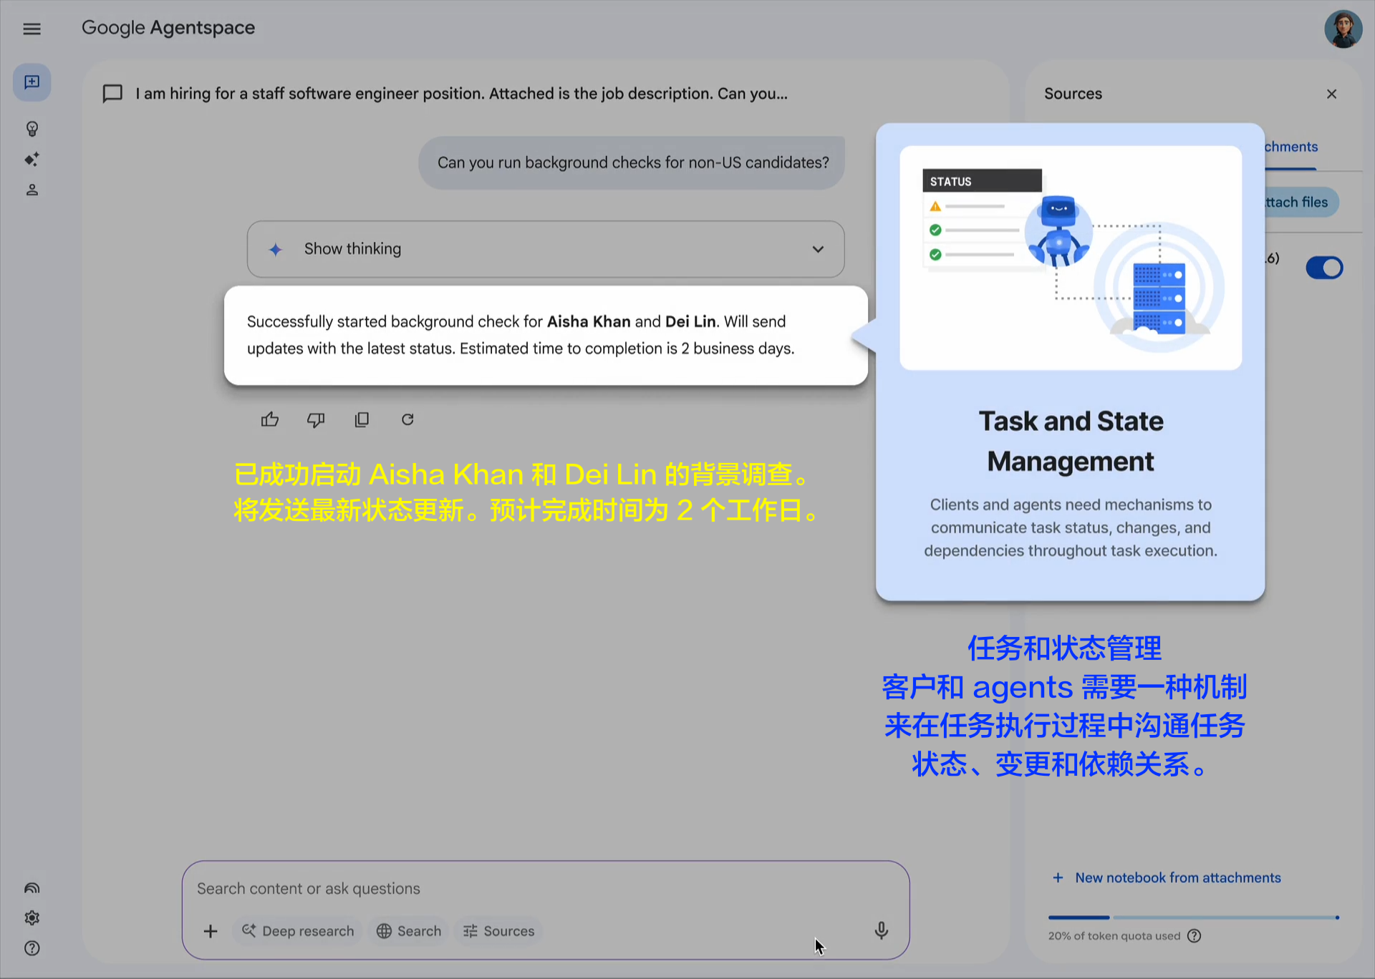This screenshot has height=979, width=1375.
Task: Expand the Show thinking section
Action: (545, 249)
